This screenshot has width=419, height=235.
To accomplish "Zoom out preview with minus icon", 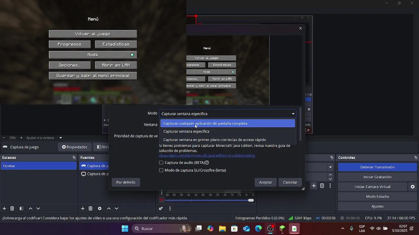I will point(4,138).
